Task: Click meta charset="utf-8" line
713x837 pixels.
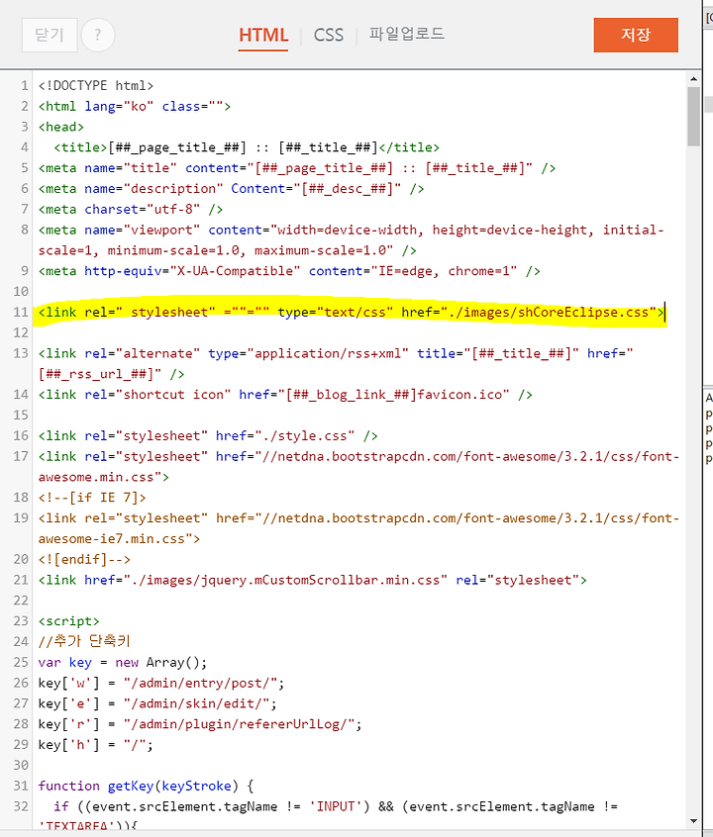Action: [131, 210]
